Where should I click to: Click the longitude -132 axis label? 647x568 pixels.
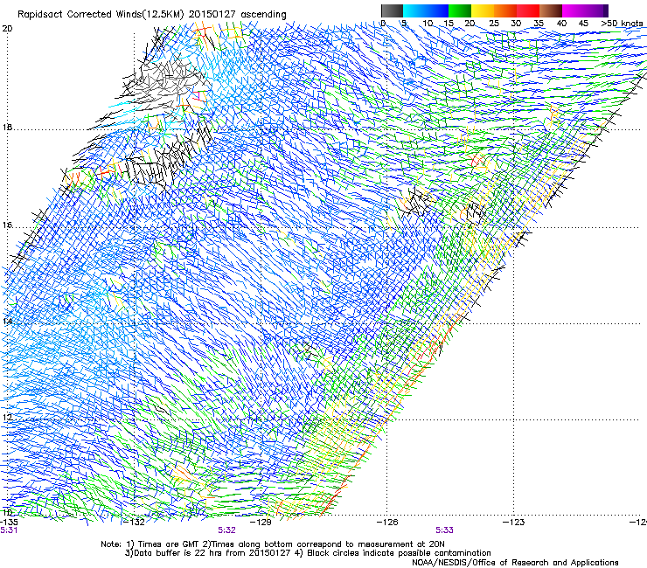point(135,523)
